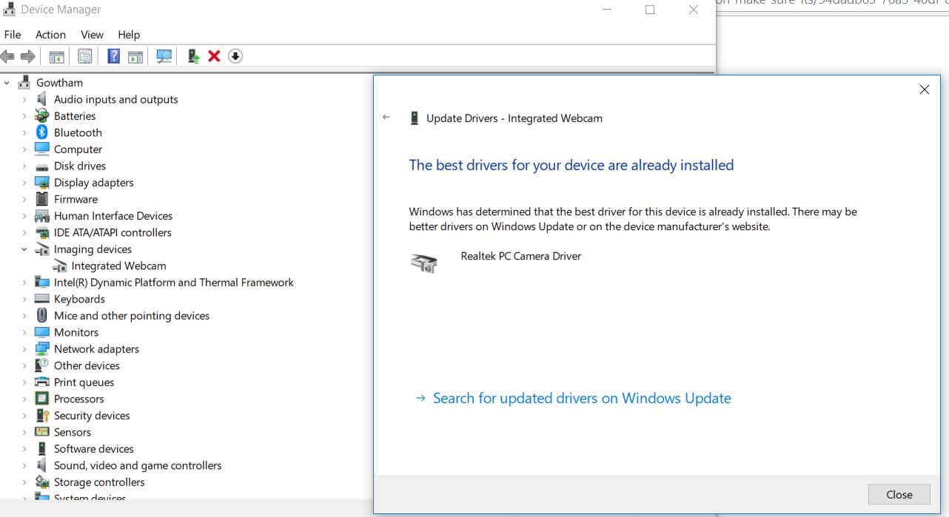
Task: Click Scan for hardware changes monitor icon
Action: click(x=164, y=56)
